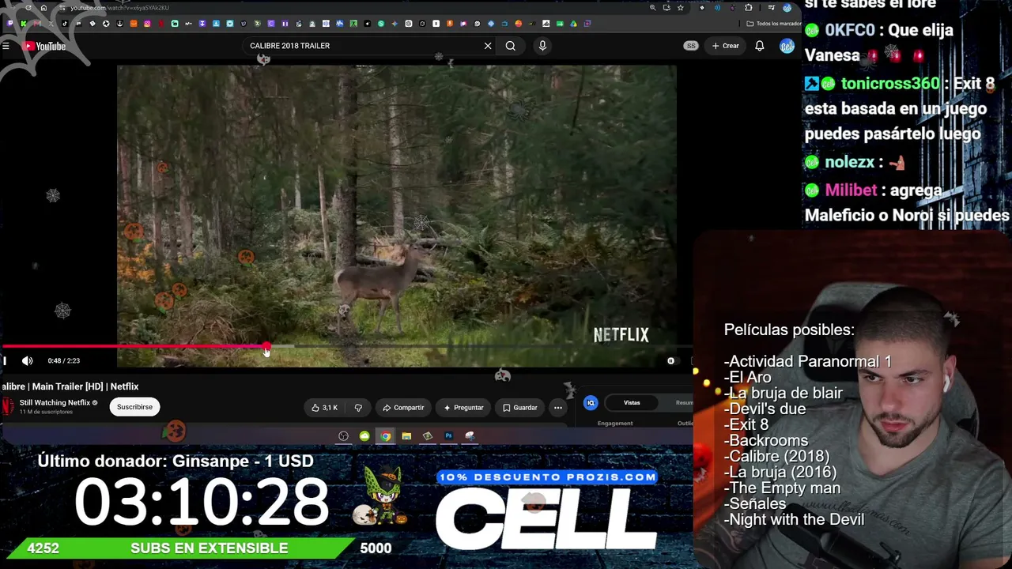The height and width of the screenshot is (569, 1012).
Task: Open the Still Watching Netflix channel name
Action: click(x=55, y=403)
